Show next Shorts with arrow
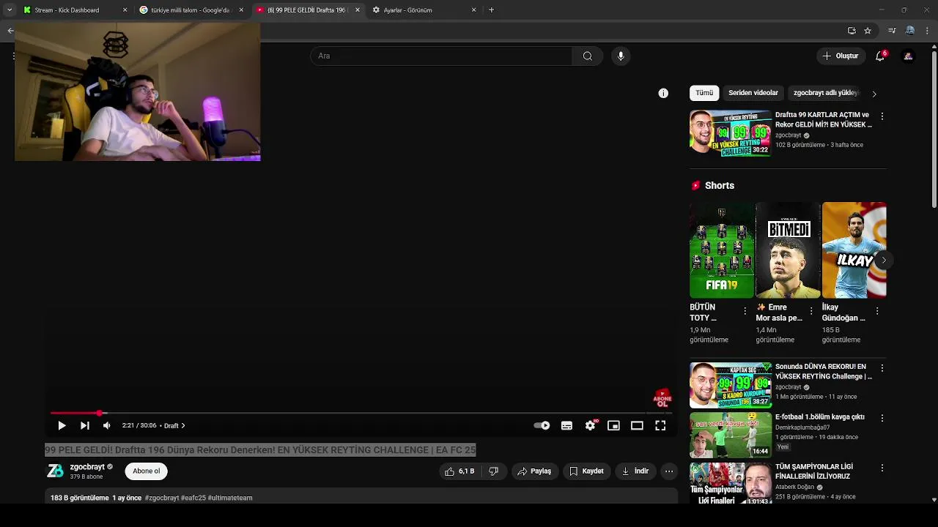Screen dimensions: 938x527 click(x=884, y=260)
